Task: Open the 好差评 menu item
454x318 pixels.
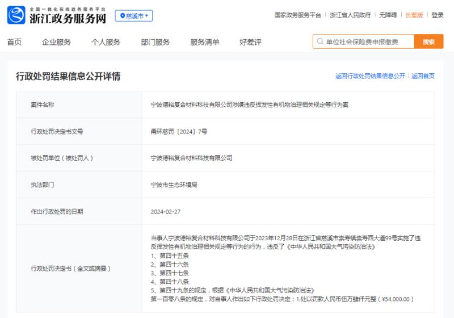Action: pos(250,42)
